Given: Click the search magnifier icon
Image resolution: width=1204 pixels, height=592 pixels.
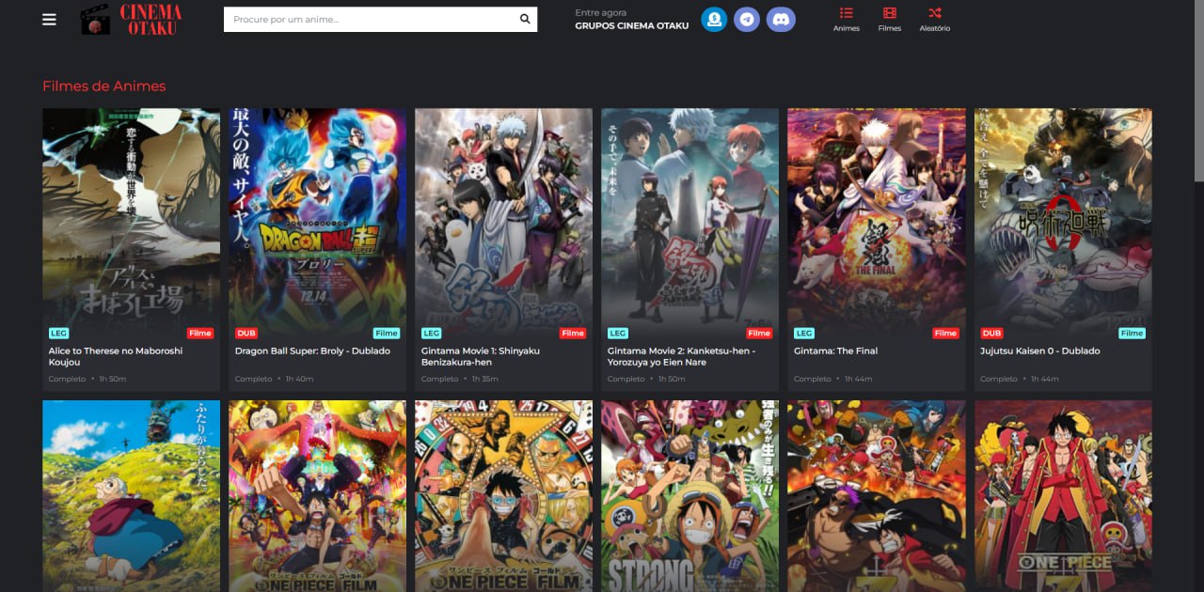Looking at the screenshot, I should click(525, 19).
